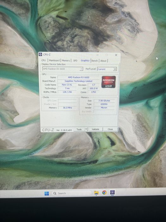Screen dimensions: 166x222
Task: Minimize the CPU-Z window
Action: click(97, 55)
